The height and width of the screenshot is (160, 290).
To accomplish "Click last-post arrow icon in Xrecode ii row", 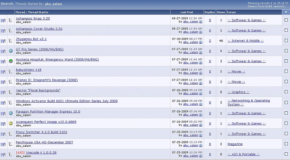I will (201, 156).
